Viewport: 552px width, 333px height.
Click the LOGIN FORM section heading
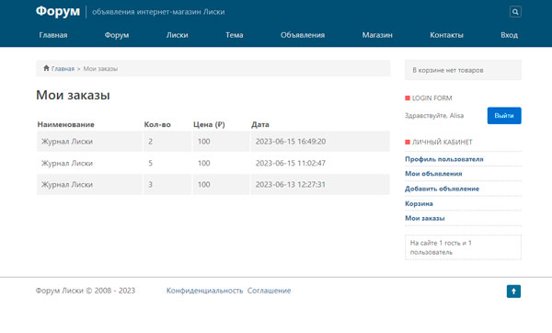pyautogui.click(x=432, y=98)
